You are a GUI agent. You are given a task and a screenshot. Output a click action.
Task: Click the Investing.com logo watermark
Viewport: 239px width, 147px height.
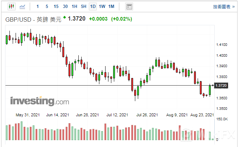pyautogui.click(x=39, y=101)
